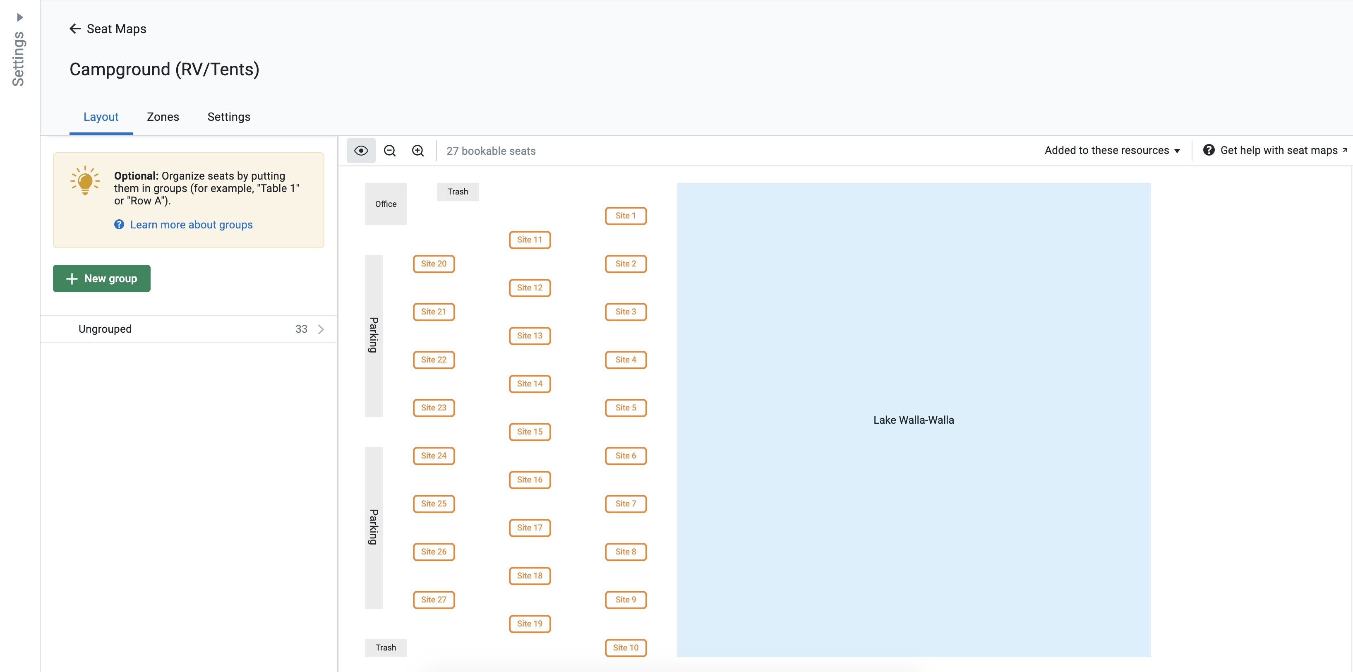This screenshot has width=1353, height=672.
Task: Click the blue groups help icon
Action: pos(119,225)
